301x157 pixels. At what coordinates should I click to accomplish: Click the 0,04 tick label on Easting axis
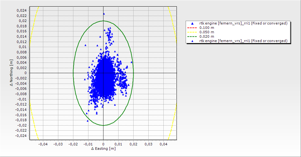tap(164, 144)
